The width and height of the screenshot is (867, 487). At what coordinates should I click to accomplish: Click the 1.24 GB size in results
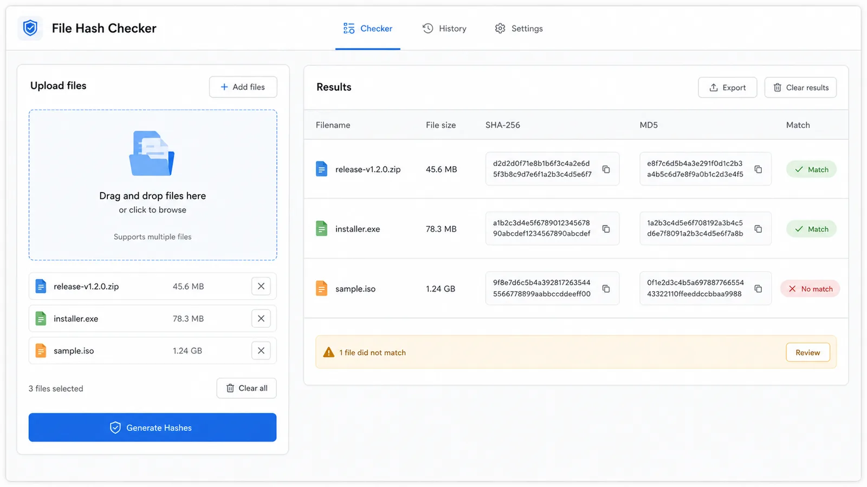point(440,289)
